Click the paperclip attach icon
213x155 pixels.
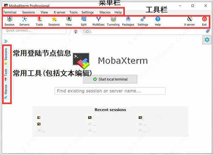click(208, 31)
